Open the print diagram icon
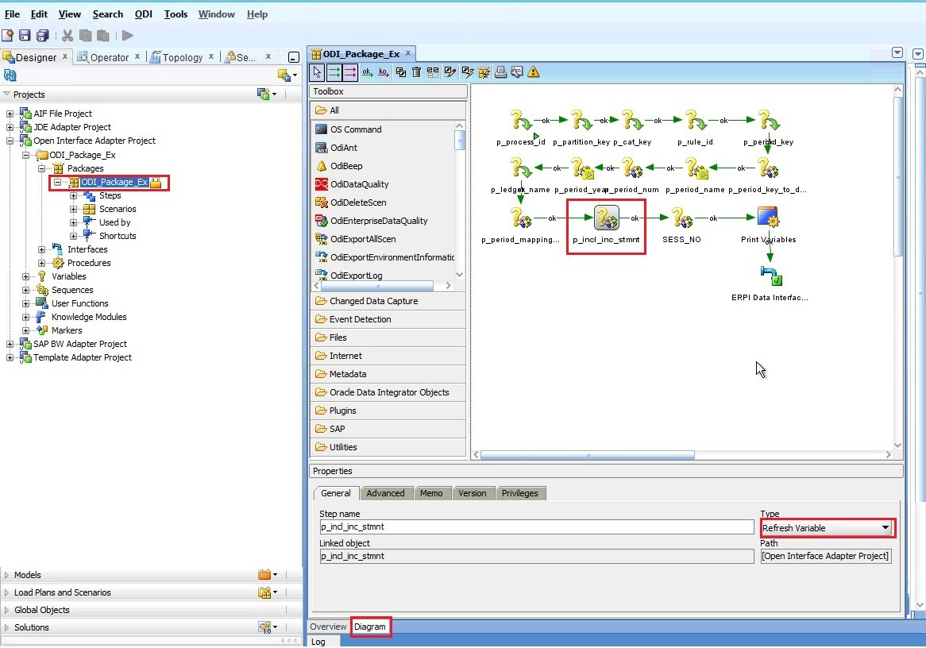The width and height of the screenshot is (926, 648). (x=500, y=72)
